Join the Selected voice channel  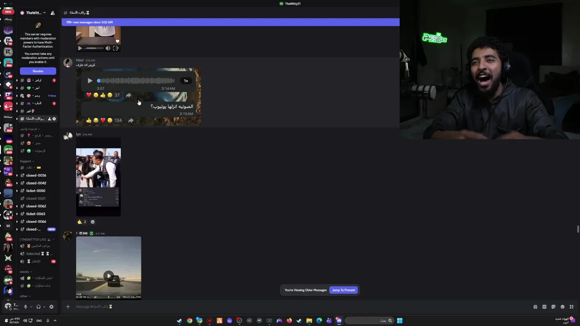click(37, 254)
